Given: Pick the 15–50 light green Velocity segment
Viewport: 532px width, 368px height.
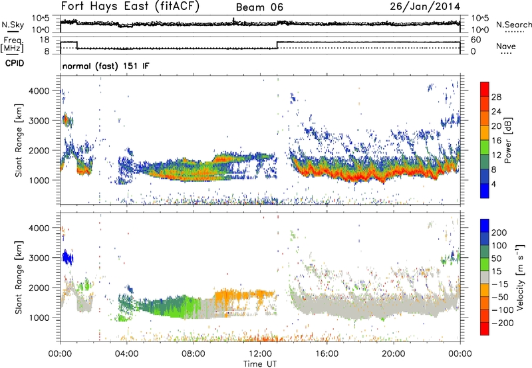Looking at the screenshot, I should coord(485,264).
